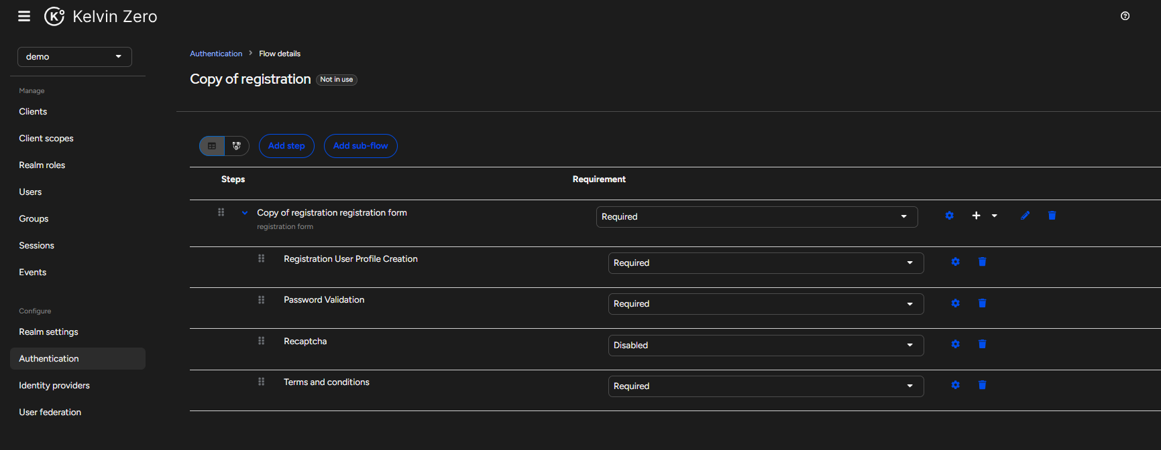Open Password Validation requirement dropdown
Viewport: 1161px width, 450px height.
[x=765, y=304]
